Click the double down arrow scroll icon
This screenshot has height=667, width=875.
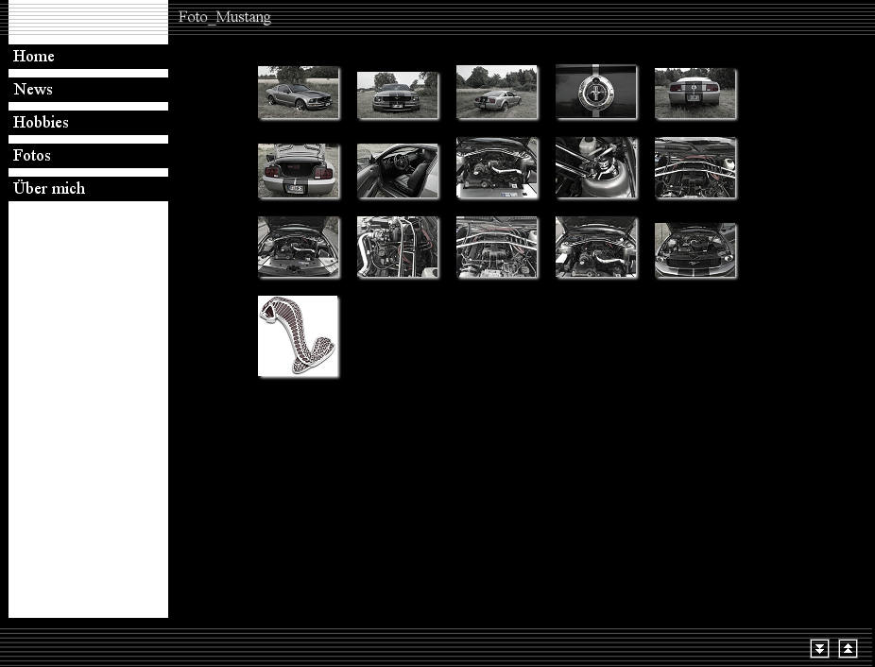[819, 648]
